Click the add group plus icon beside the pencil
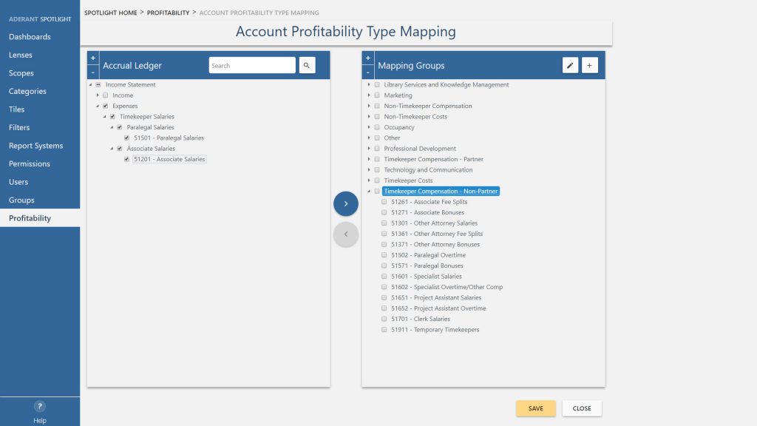 589,66
